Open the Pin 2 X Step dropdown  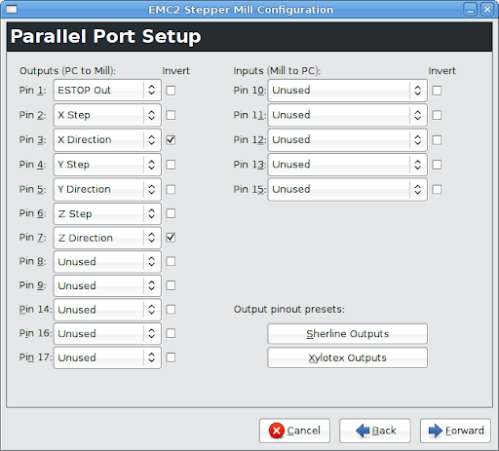(107, 115)
